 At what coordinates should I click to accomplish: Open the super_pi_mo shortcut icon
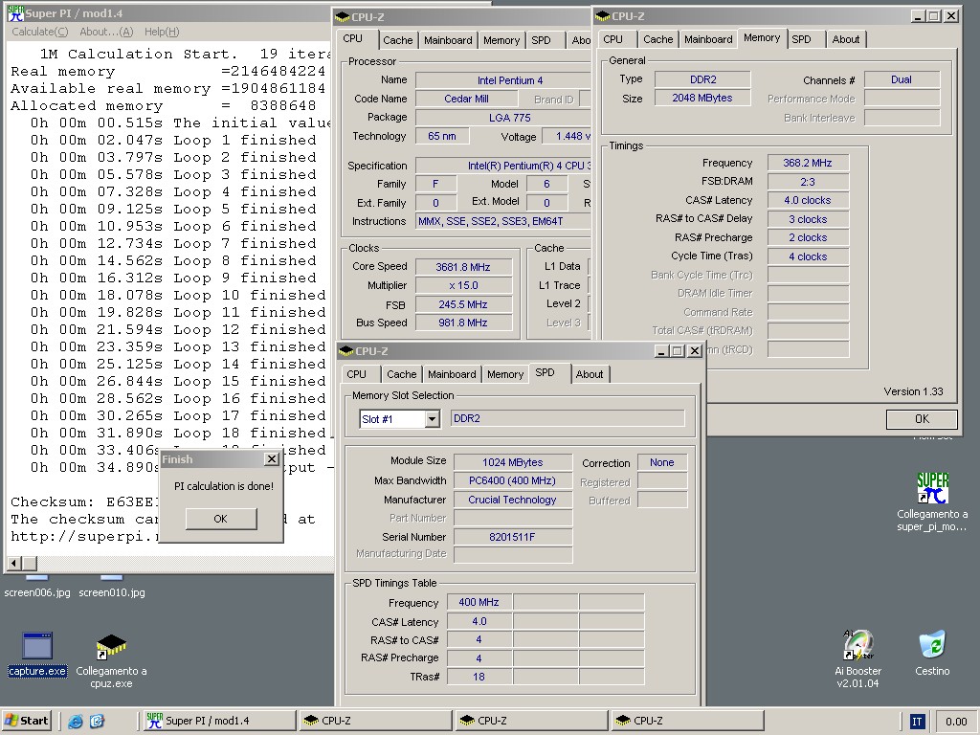932,501
